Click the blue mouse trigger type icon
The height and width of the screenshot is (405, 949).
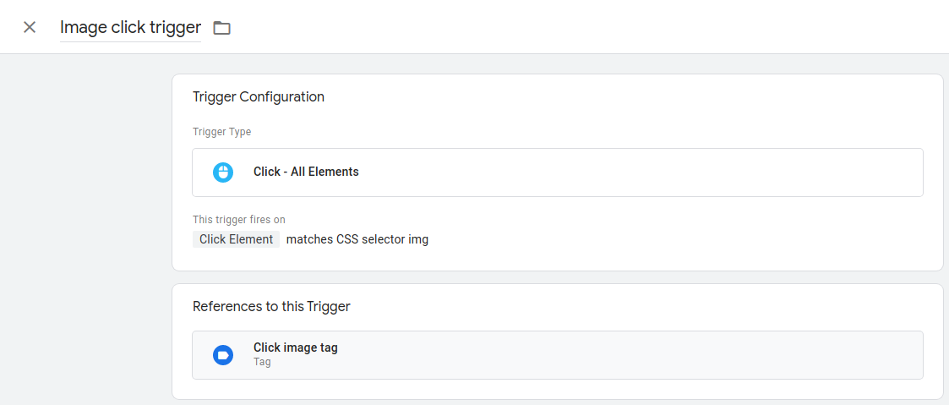tap(223, 172)
